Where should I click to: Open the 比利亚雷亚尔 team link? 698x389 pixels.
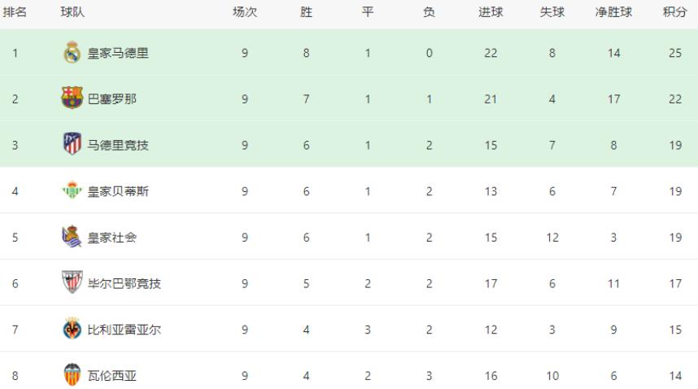124,330
